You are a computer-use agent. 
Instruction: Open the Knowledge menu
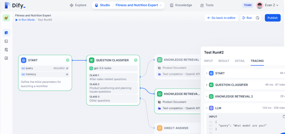[x=181, y=5]
